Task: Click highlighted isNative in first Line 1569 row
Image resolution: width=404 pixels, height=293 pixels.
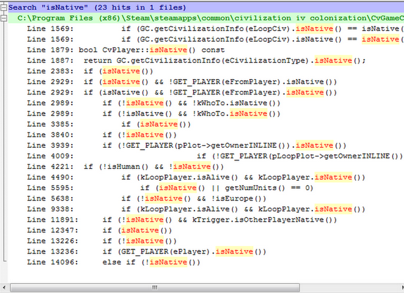Action: pos(314,28)
